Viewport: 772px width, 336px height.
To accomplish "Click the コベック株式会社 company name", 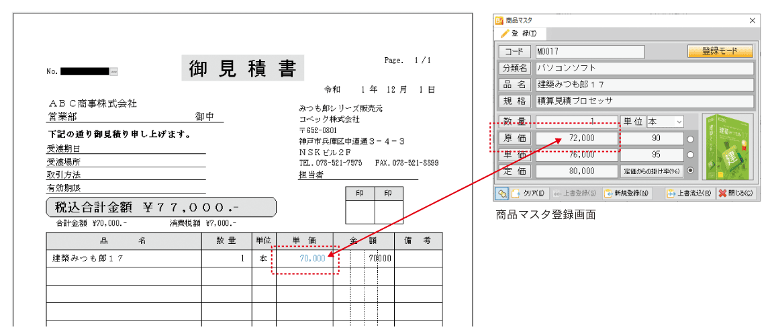I will (330, 119).
